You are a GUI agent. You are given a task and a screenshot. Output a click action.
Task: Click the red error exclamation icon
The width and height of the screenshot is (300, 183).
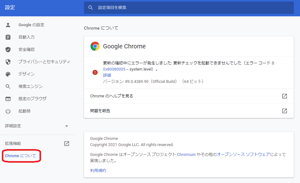(95, 72)
